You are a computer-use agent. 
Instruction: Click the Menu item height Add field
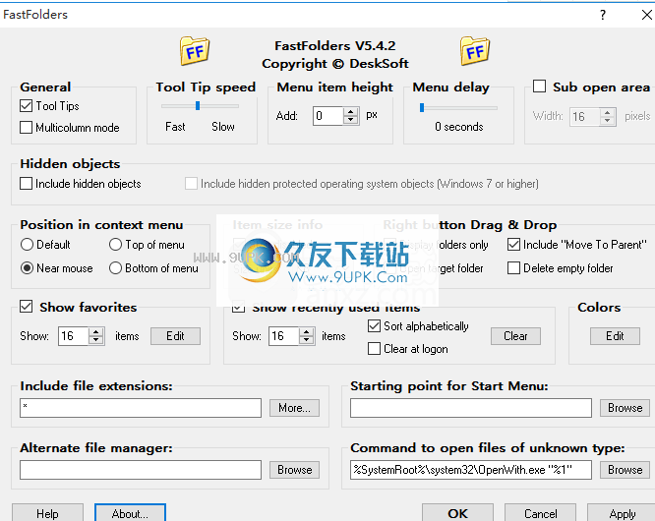click(328, 116)
